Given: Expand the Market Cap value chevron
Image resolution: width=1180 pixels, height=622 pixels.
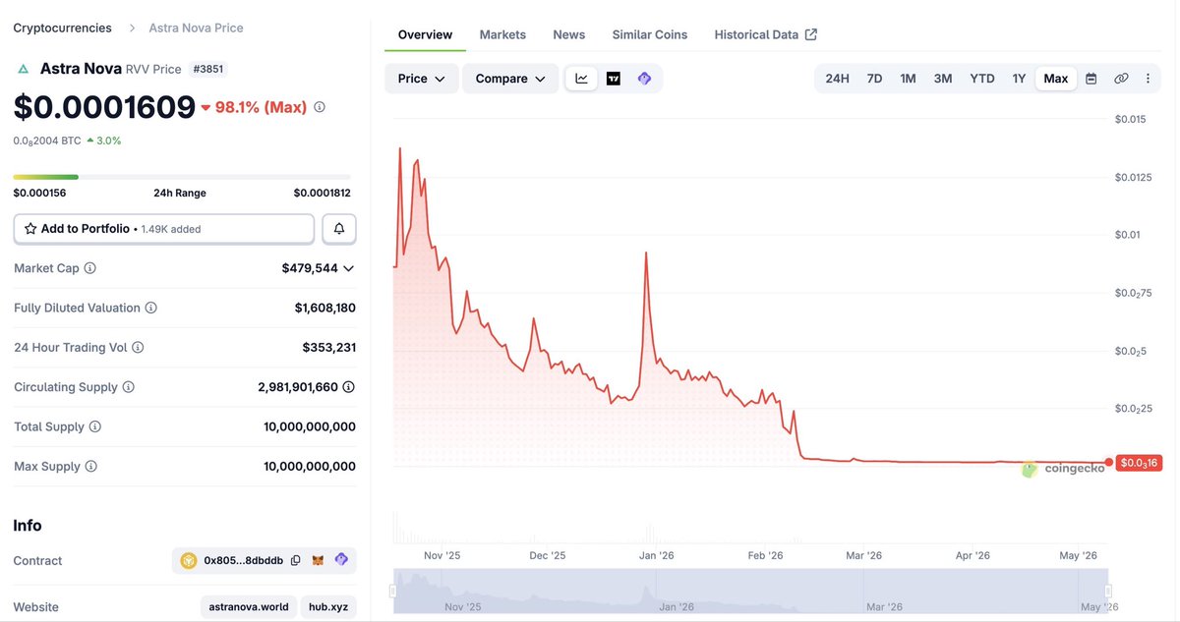Looking at the screenshot, I should click(348, 268).
